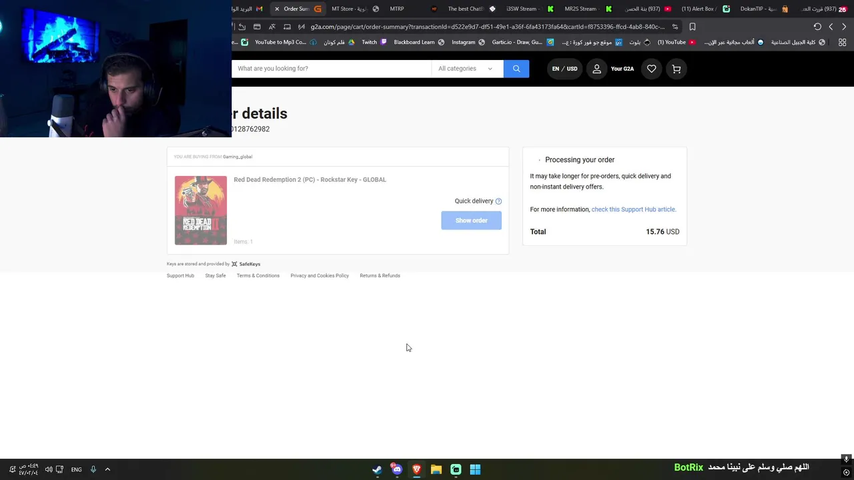Screen dimensions: 854x480
Task: Expand hidden tray icons chevron
Action: click(x=107, y=469)
